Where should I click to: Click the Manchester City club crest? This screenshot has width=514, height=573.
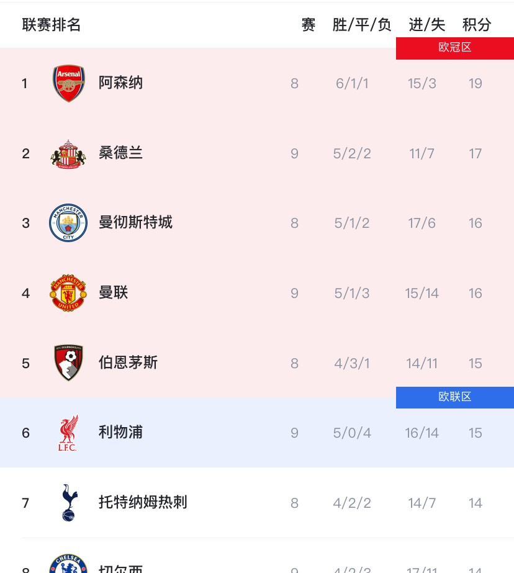click(68, 223)
